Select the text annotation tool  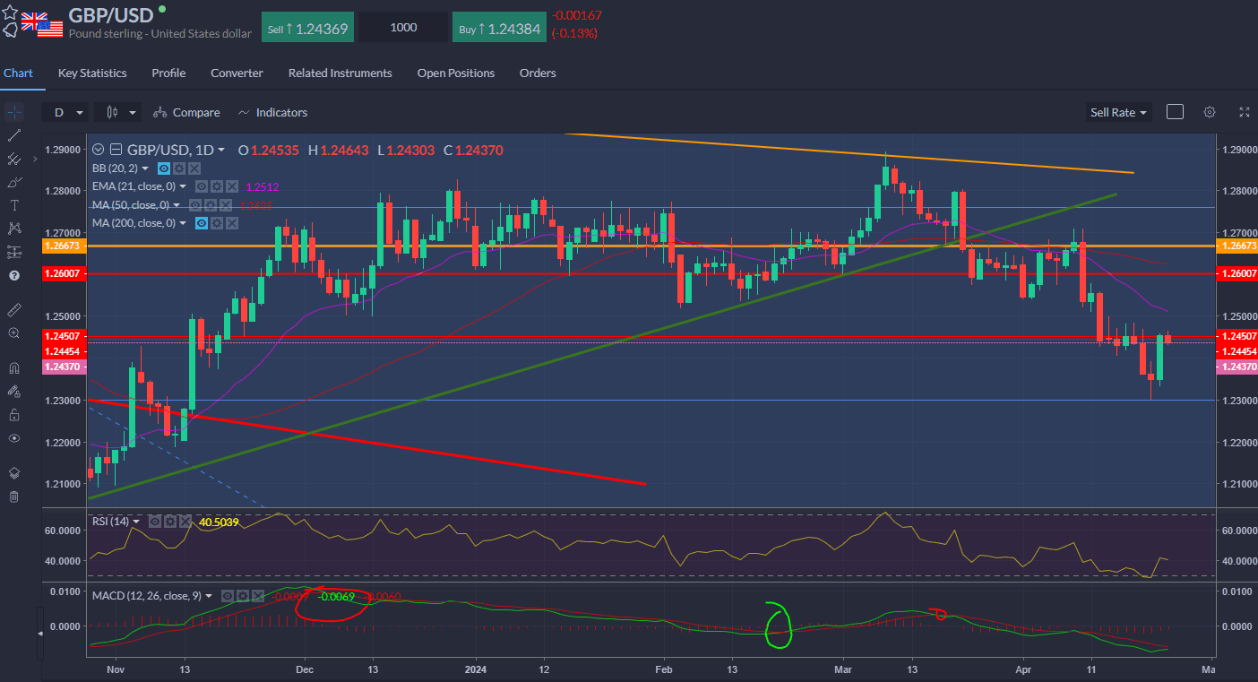[x=14, y=205]
